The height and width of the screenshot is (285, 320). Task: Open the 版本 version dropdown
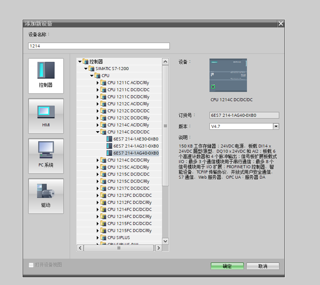click(x=276, y=126)
